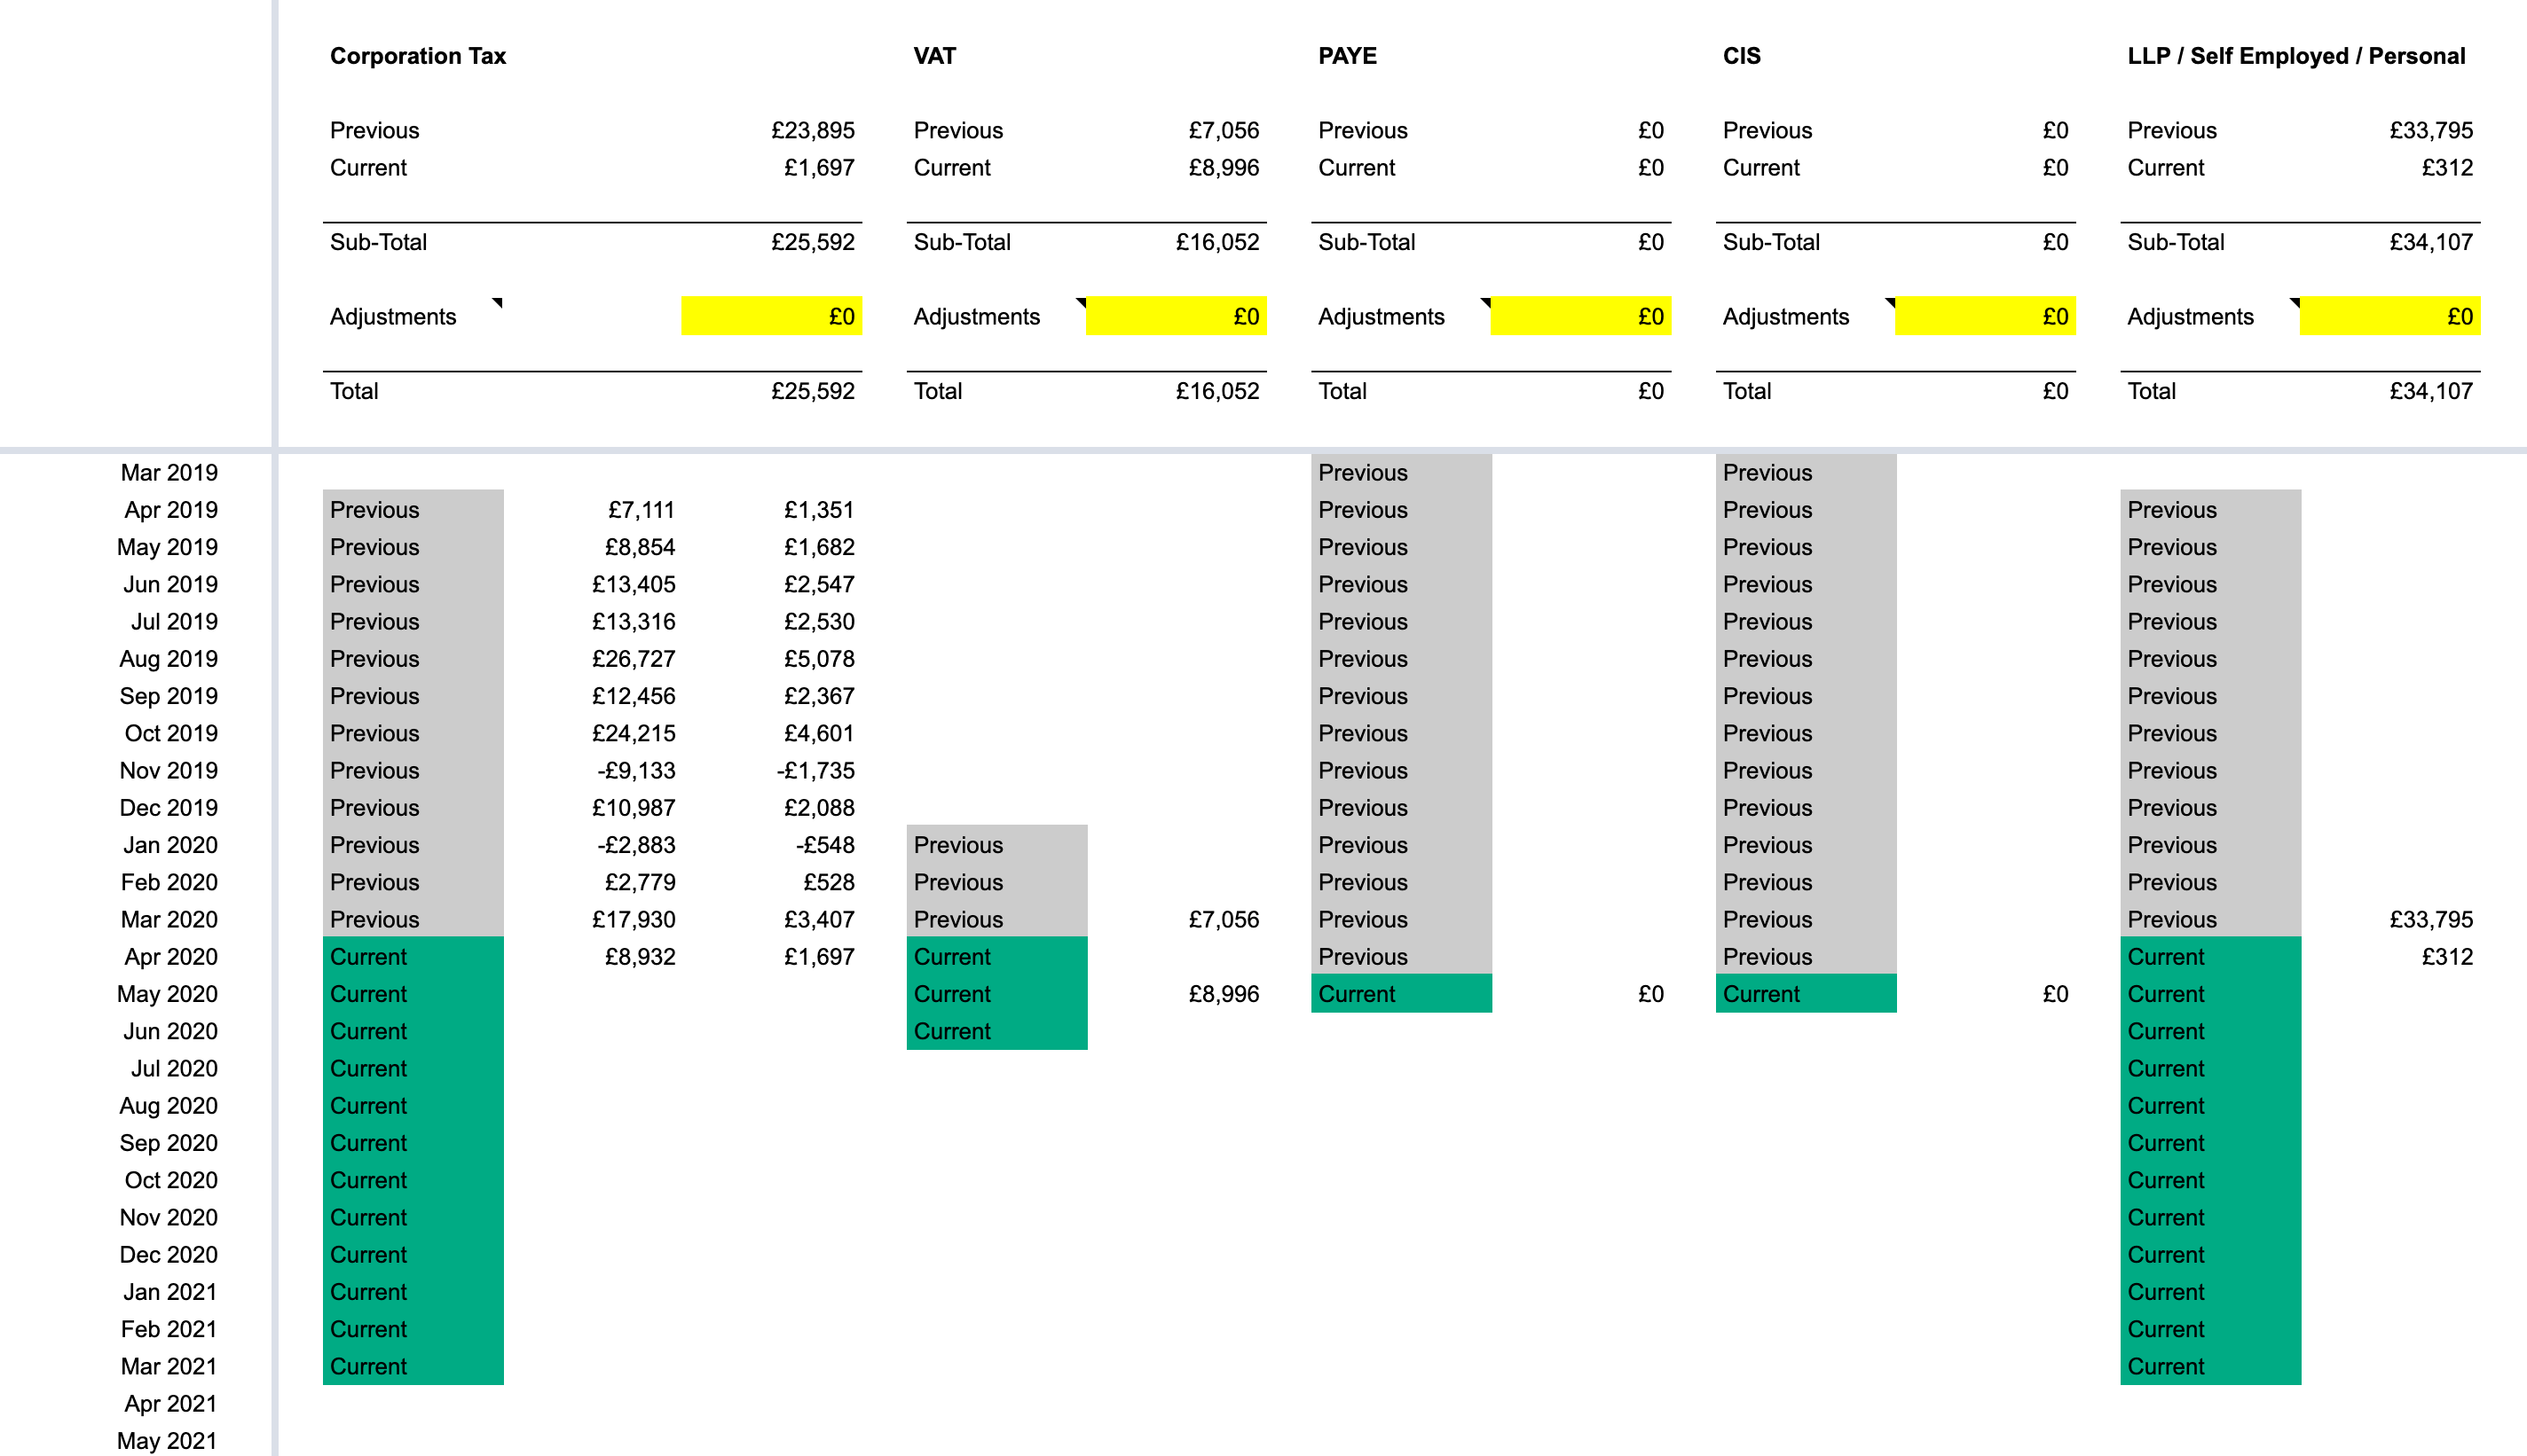Select the negative -£9,133 cell
Viewport: 2527px width, 1456px height.
click(x=636, y=771)
